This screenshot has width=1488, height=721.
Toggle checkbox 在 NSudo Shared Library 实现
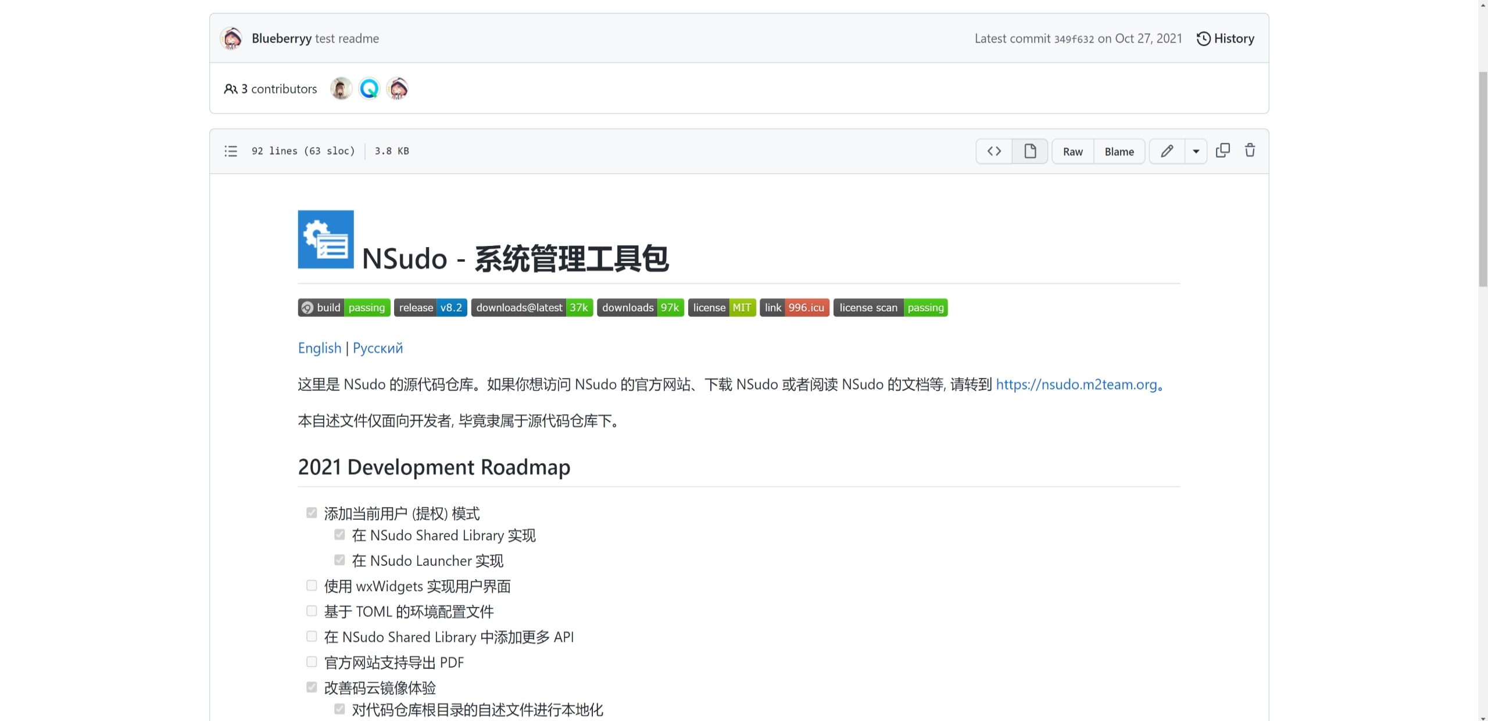click(x=339, y=534)
